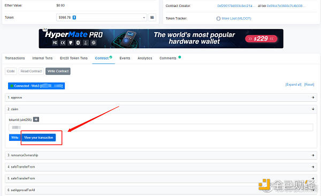Click the More Loot token tracker icon
The height and width of the screenshot is (196, 321).
218,19
